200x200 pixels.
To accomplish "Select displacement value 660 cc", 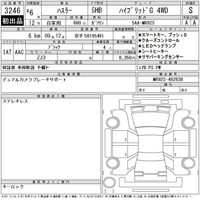I will pyautogui.click(x=79, y=23).
